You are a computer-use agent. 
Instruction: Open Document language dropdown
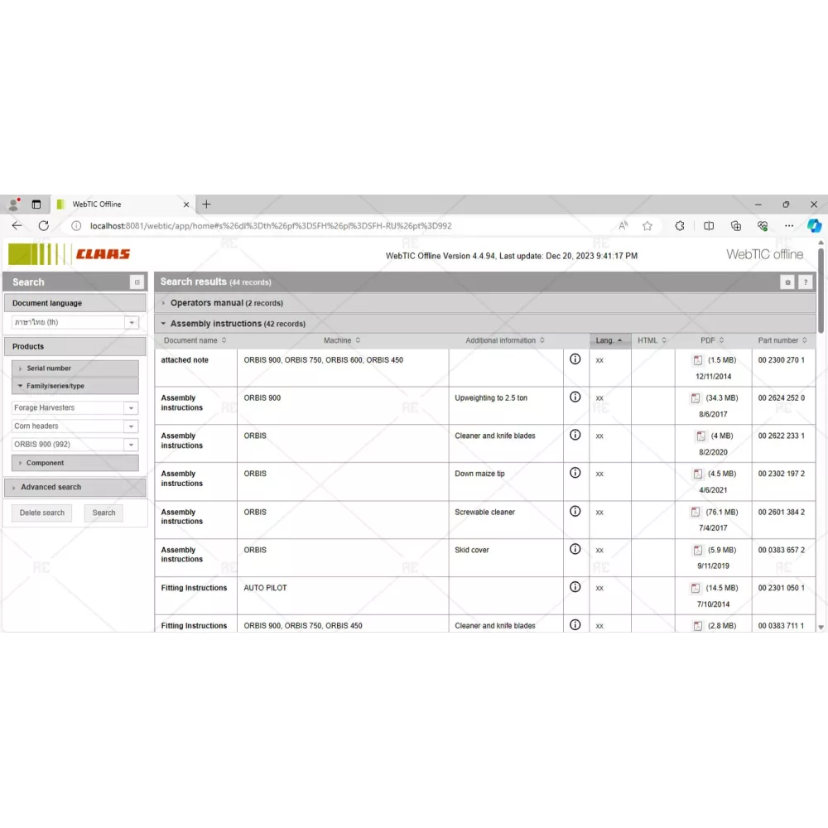tap(132, 323)
